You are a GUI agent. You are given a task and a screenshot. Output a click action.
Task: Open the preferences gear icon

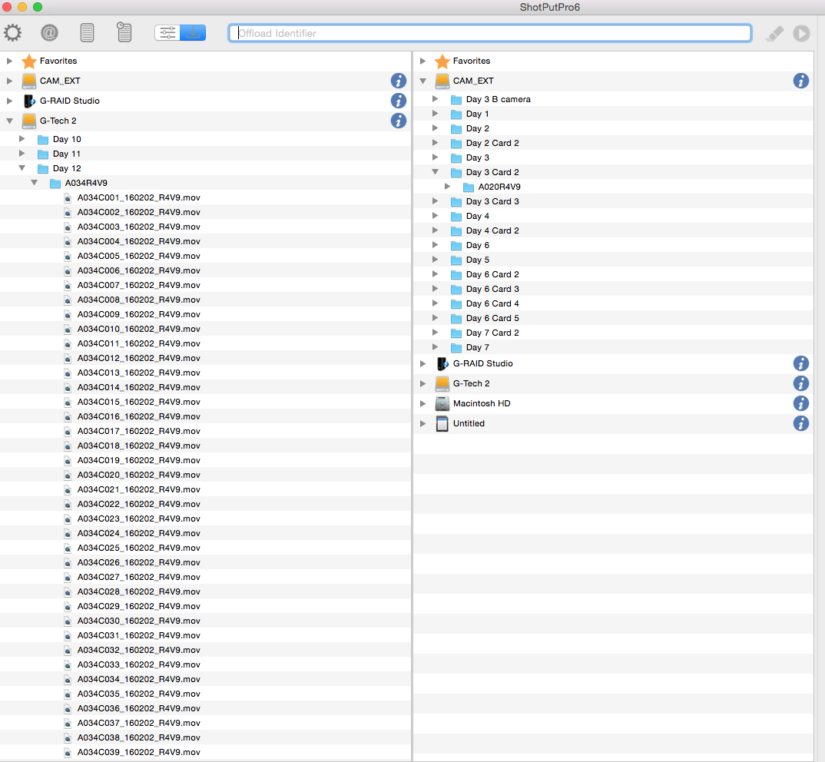click(12, 33)
